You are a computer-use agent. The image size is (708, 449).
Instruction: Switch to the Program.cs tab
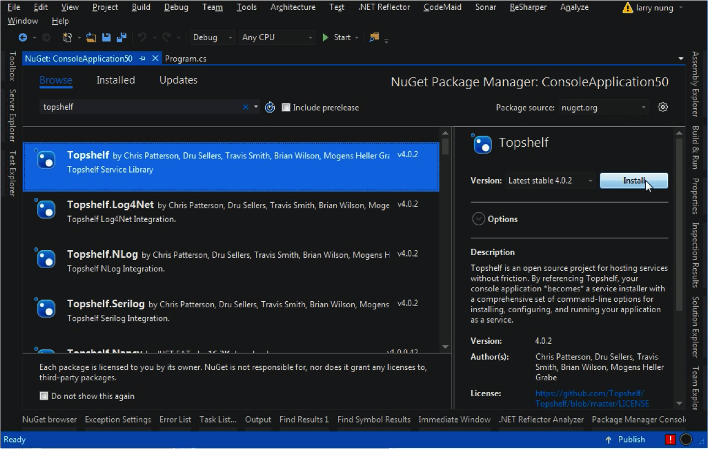point(186,58)
